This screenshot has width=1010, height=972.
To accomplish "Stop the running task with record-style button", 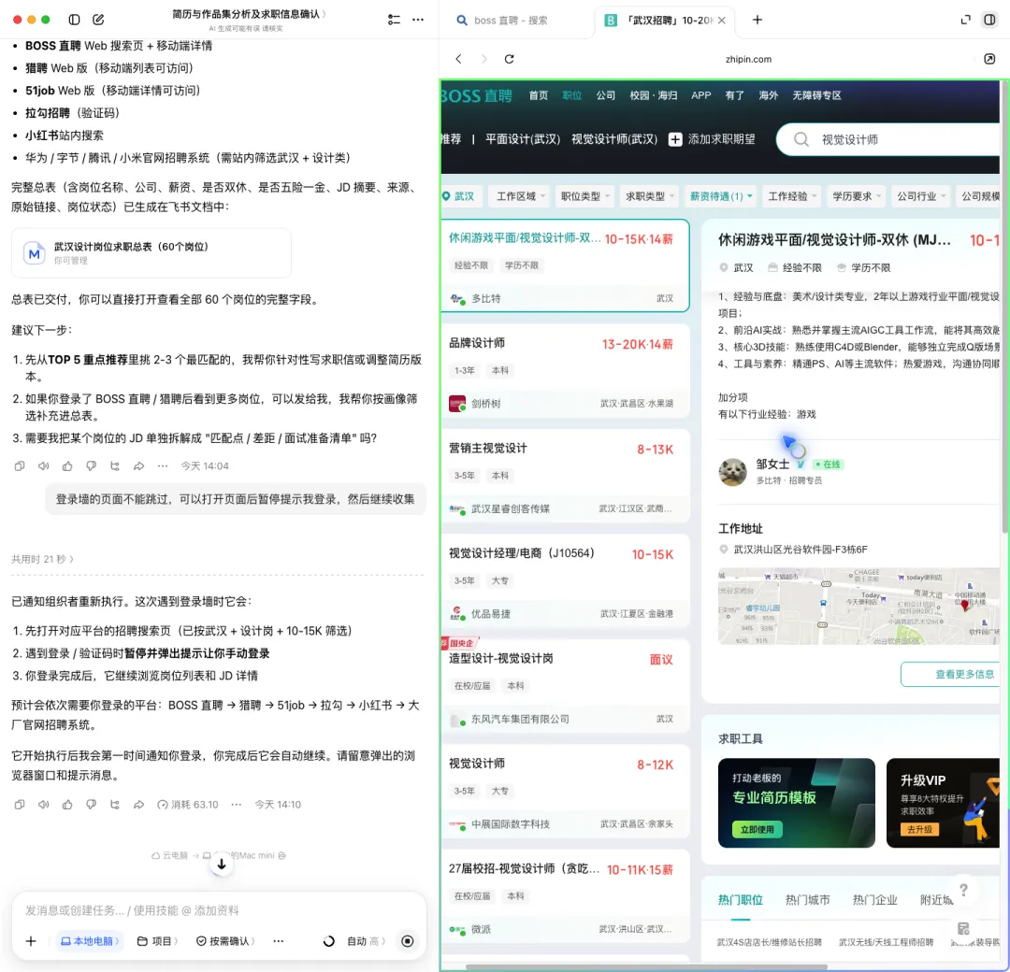I will (407, 941).
